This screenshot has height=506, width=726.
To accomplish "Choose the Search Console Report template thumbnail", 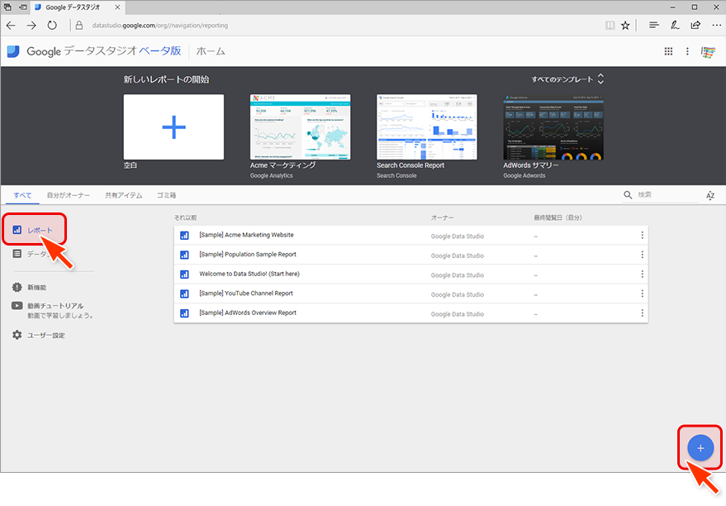I will point(426,127).
